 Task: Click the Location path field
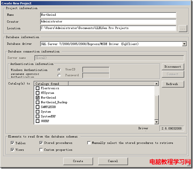(108, 28)
